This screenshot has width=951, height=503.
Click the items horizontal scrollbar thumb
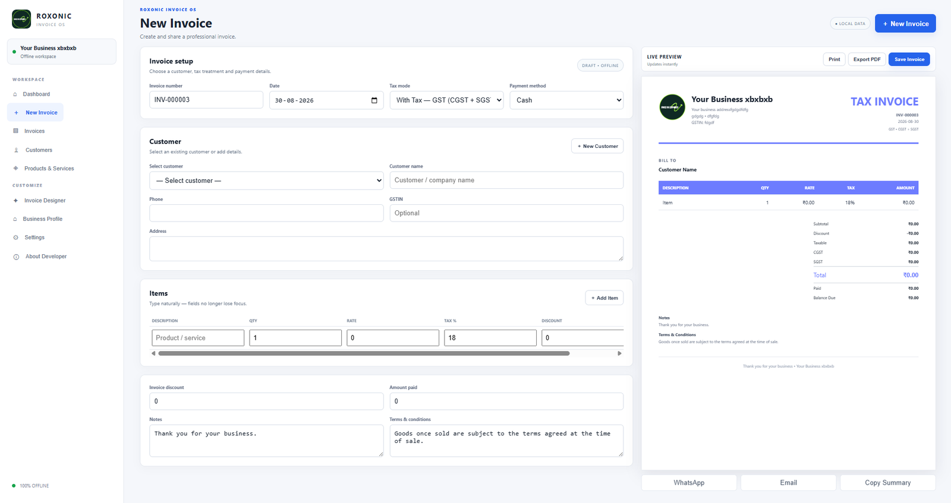364,353
